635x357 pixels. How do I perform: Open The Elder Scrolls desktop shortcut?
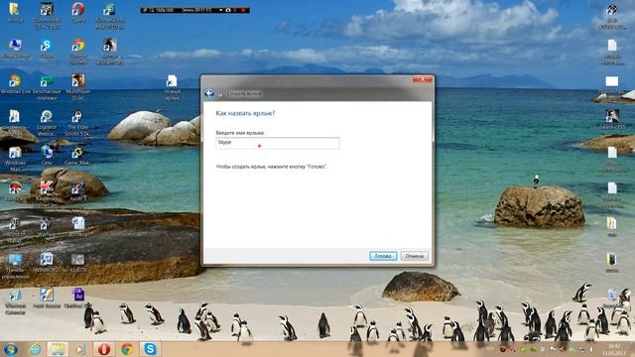click(77, 123)
